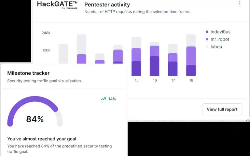Select the bar for day 18
This screenshot has height=156, width=250.
point(191,55)
